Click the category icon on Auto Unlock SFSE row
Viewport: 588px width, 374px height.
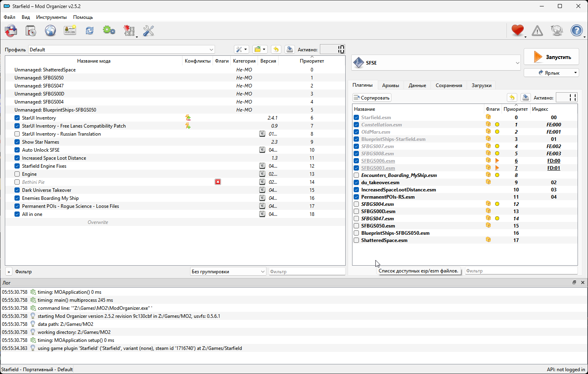(x=262, y=150)
